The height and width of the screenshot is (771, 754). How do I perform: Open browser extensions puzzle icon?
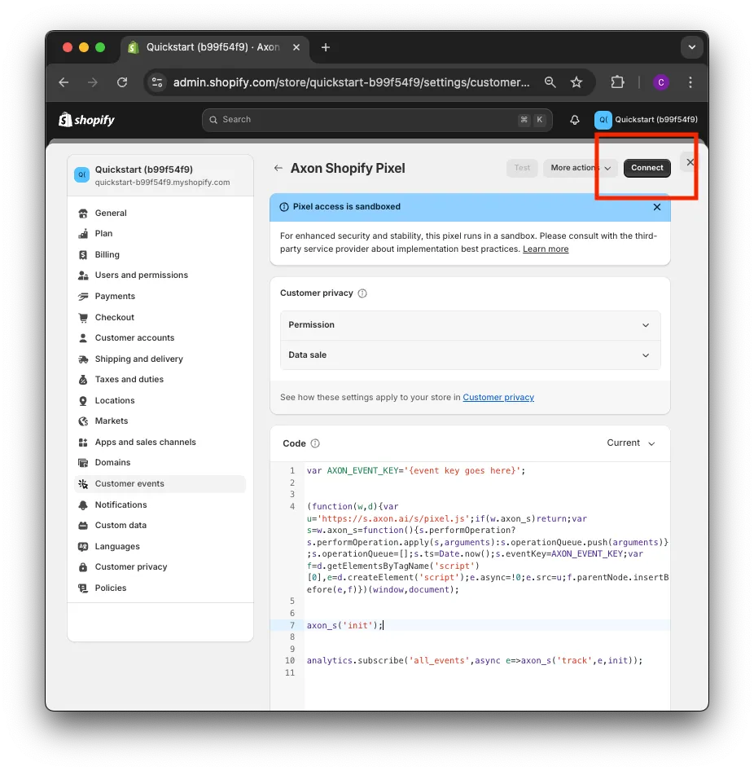tap(617, 82)
